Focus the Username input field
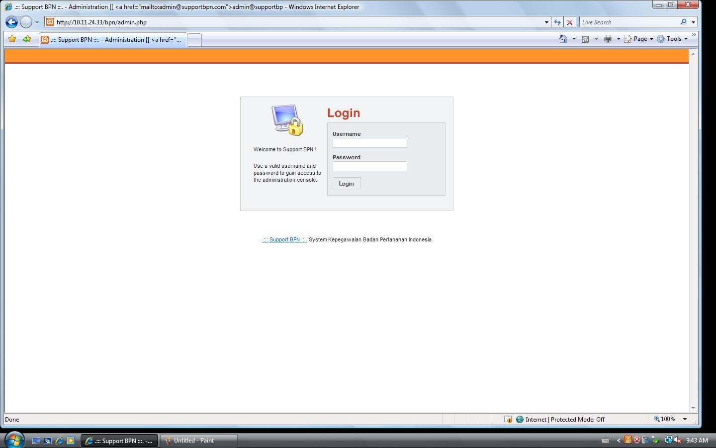The width and height of the screenshot is (716, 448). tap(370, 143)
